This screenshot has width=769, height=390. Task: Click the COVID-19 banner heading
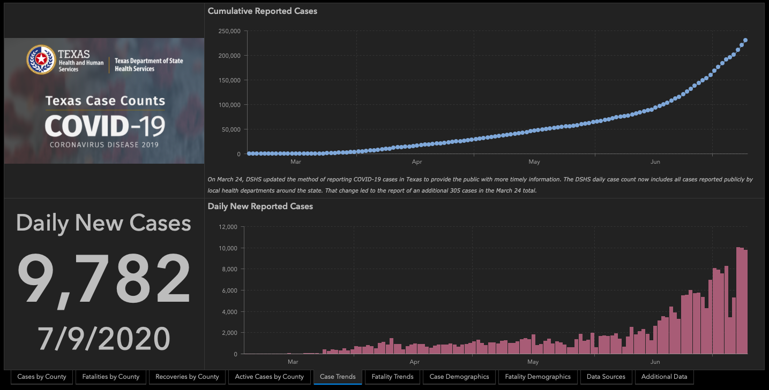tap(105, 126)
